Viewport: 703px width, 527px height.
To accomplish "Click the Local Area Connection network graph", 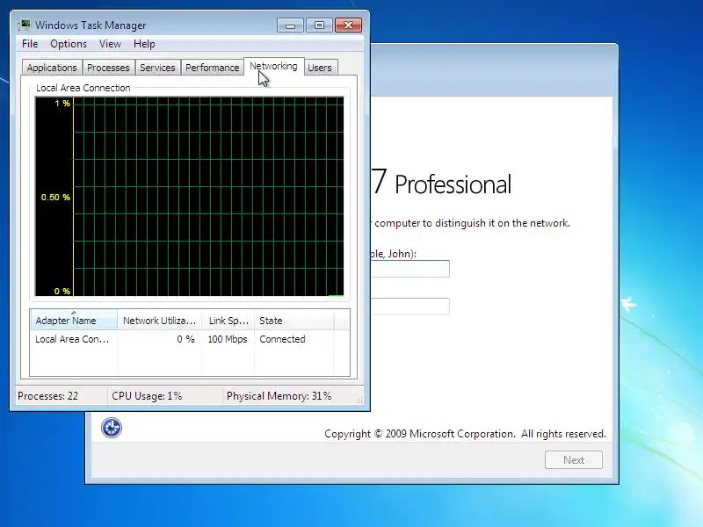I will point(189,196).
